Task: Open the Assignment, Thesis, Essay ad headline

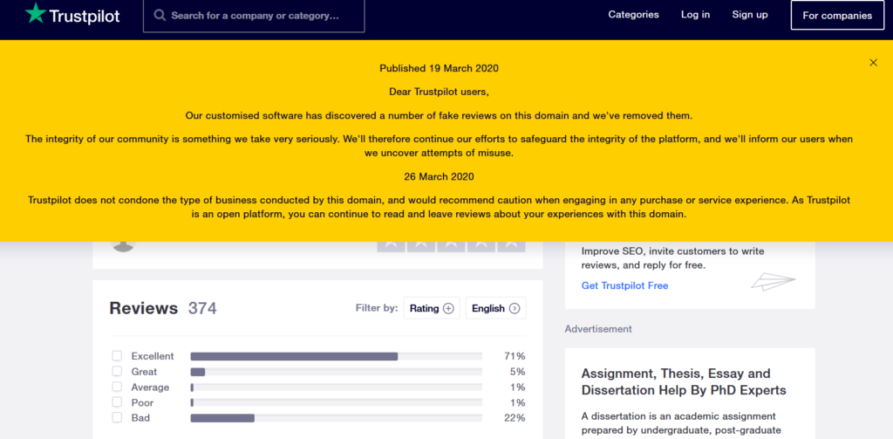Action: [684, 382]
